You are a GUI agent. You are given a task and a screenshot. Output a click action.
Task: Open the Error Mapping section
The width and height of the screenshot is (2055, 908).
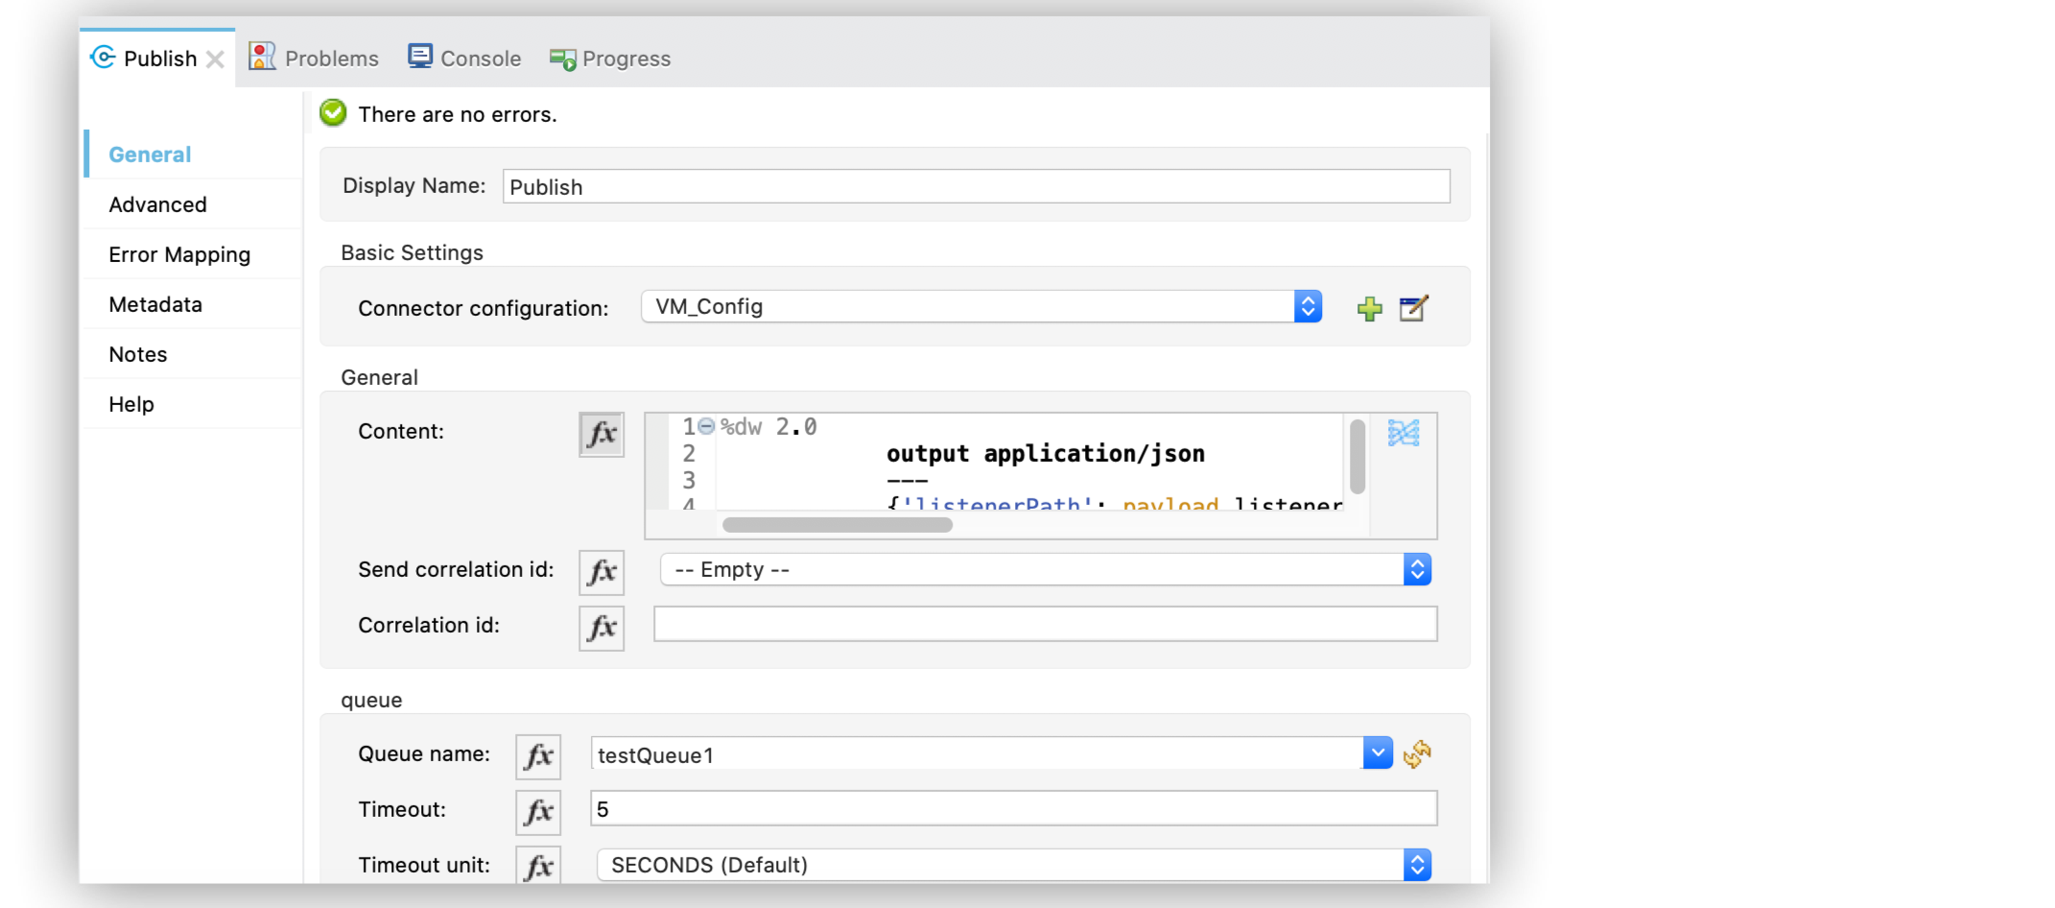pyautogui.click(x=179, y=254)
